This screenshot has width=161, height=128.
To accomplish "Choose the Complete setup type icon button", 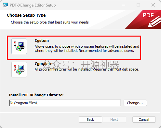I will 19,70.
